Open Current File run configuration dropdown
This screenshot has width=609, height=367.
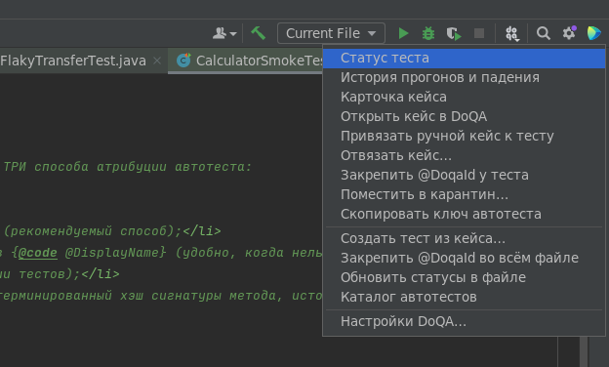point(331,33)
